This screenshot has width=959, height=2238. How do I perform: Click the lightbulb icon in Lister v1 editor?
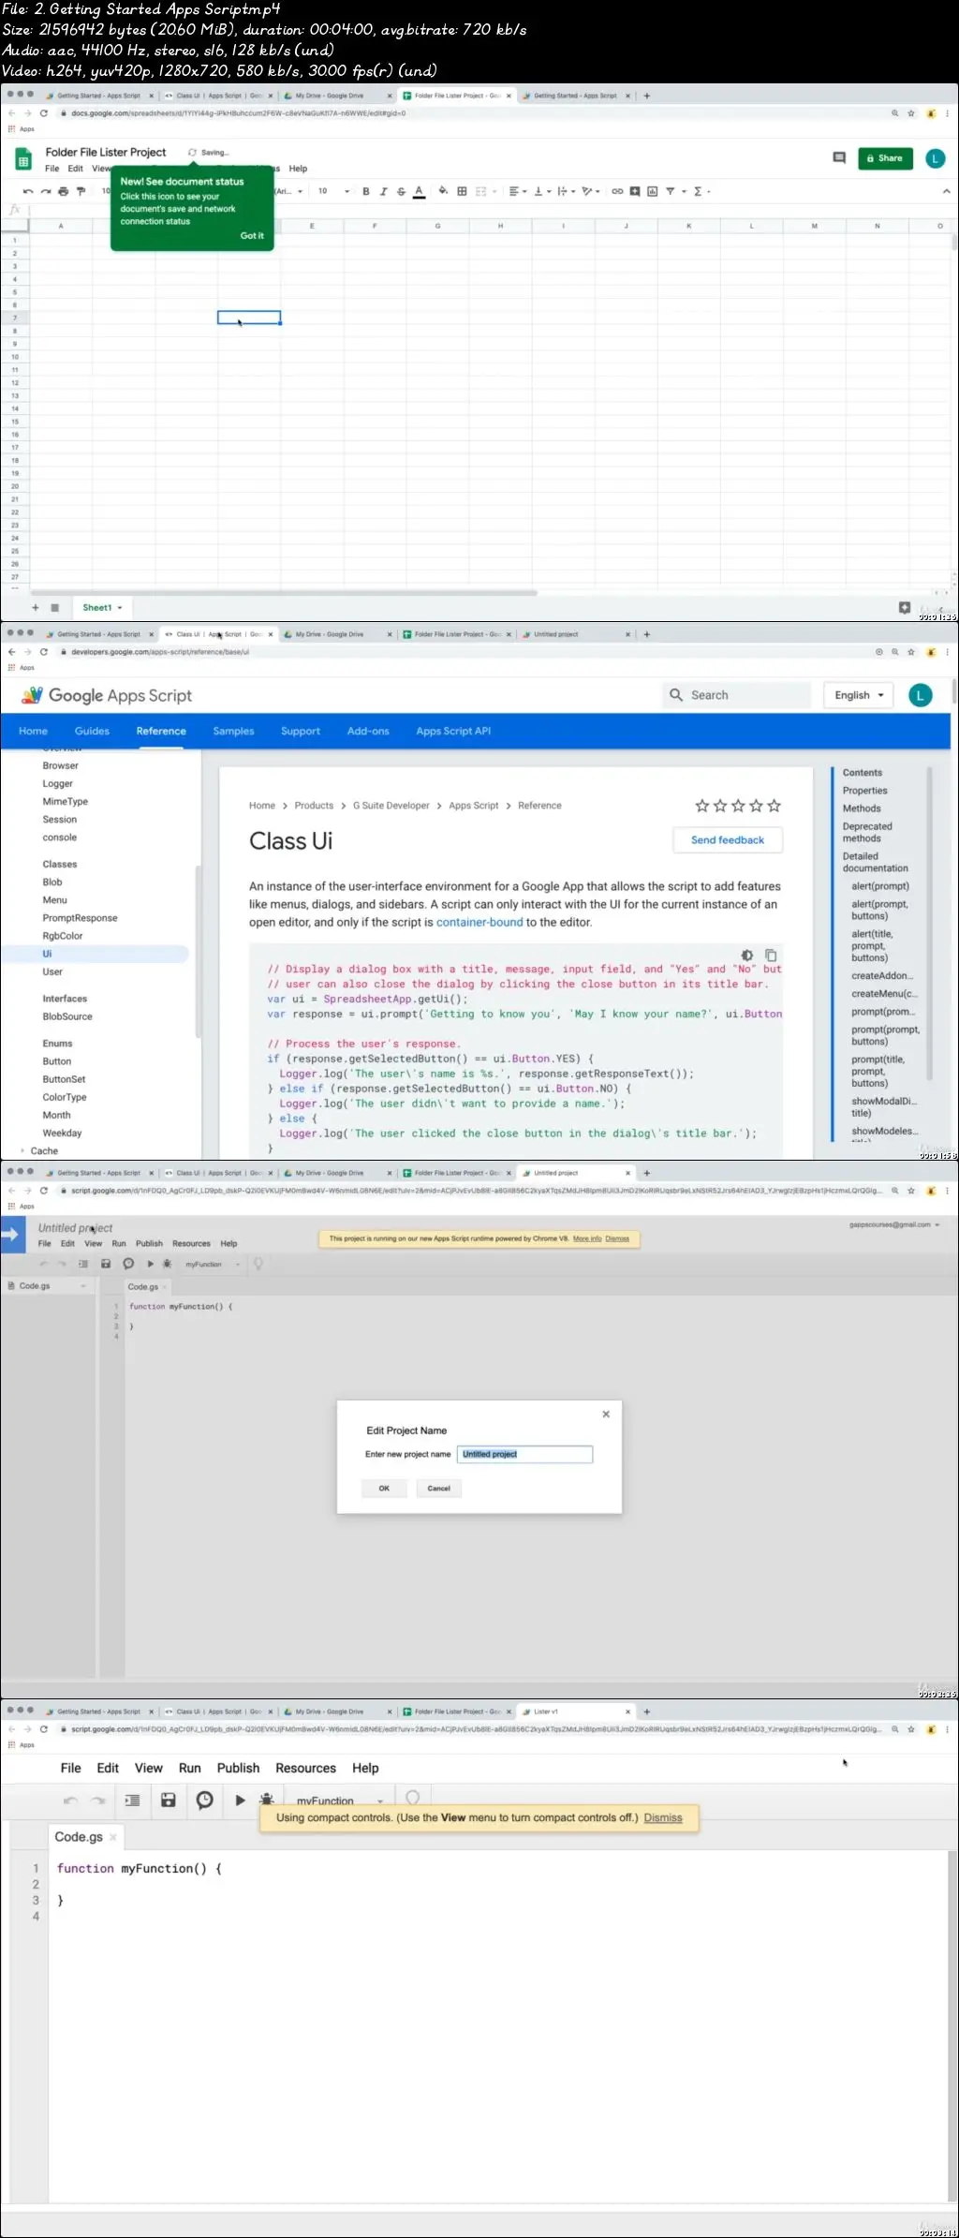tap(412, 1798)
